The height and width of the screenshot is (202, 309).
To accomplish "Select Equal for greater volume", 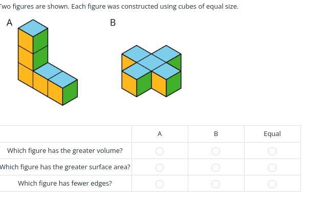I will tap(272, 151).
